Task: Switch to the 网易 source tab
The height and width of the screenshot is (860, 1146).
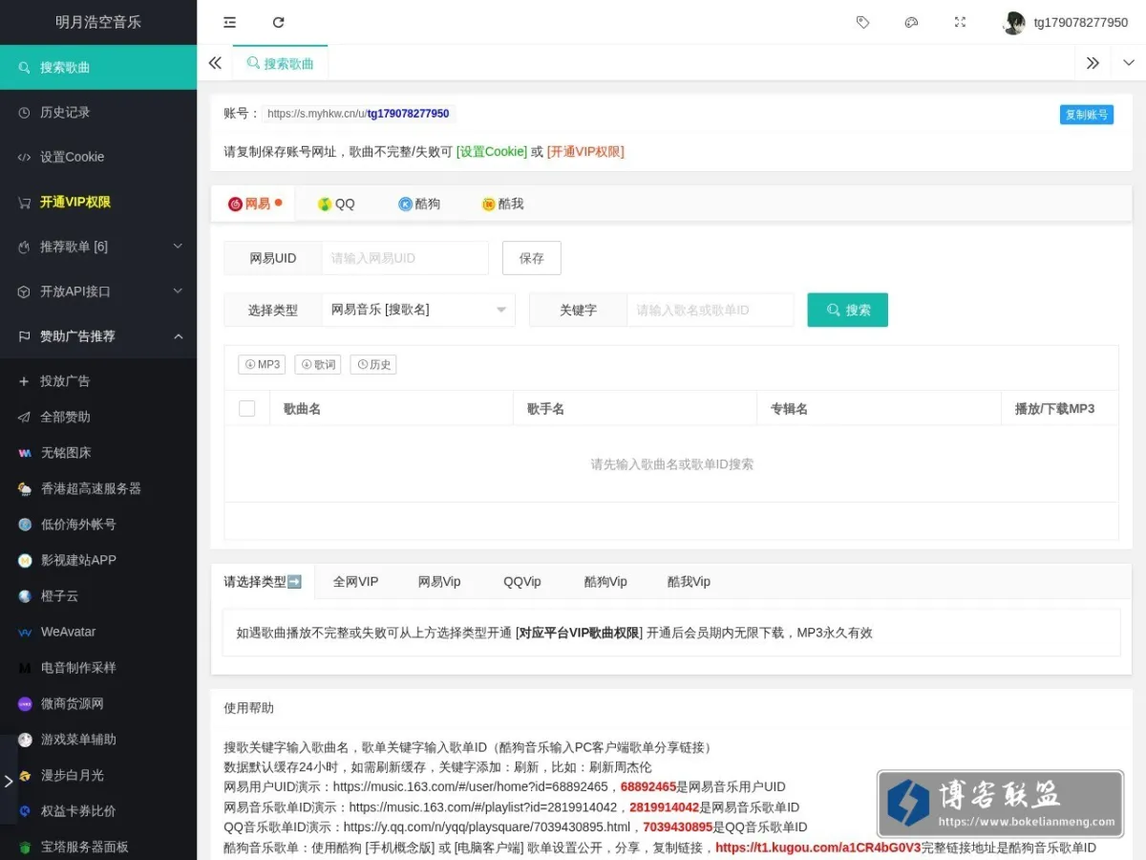Action: (x=254, y=204)
